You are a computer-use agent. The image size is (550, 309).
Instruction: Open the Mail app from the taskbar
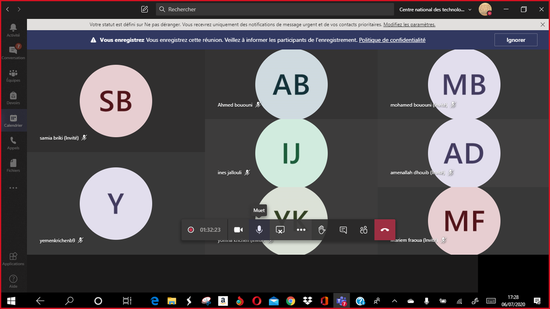(274, 301)
